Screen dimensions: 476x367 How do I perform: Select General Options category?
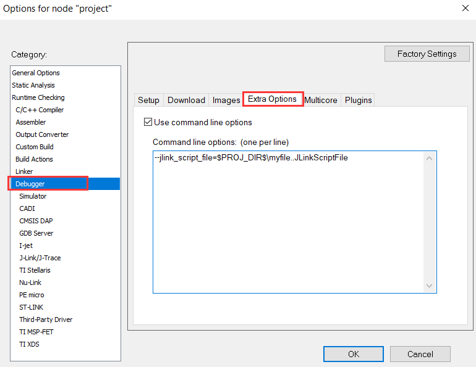[36, 73]
